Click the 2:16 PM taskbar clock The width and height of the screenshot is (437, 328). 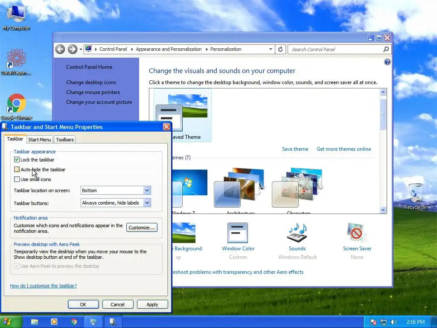(415, 322)
